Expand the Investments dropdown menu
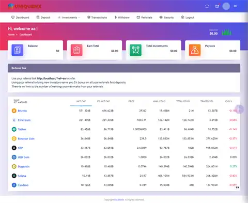The width and height of the screenshot is (248, 203). click(x=69, y=18)
